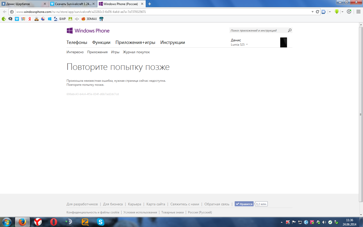Image resolution: width=363 pixels, height=227 pixels.
Task: Open the Windows Start menu
Action: tap(7, 222)
